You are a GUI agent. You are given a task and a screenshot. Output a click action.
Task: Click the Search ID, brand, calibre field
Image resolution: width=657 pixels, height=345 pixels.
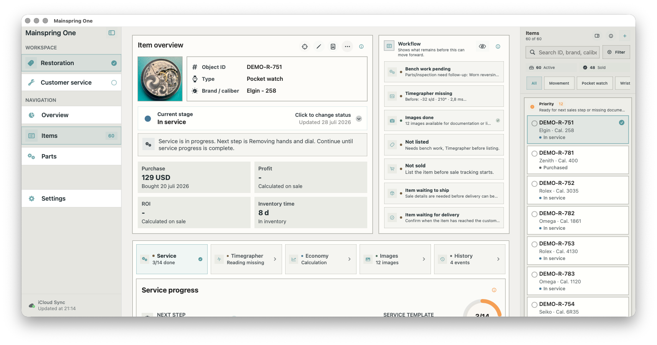pos(563,52)
